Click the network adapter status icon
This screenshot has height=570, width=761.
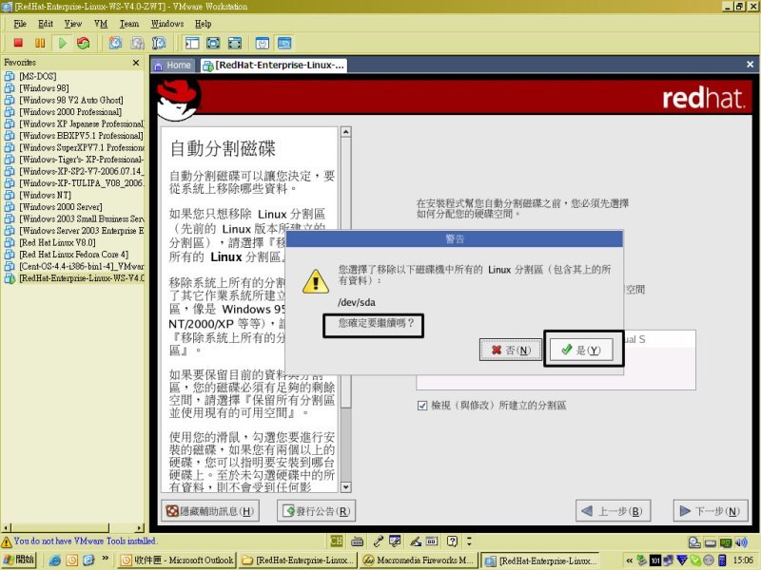(x=726, y=542)
